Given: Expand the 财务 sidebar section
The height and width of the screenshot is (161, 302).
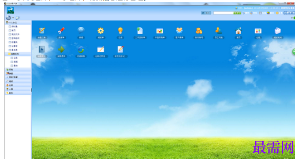Looking at the screenshot, I should click(18, 93).
